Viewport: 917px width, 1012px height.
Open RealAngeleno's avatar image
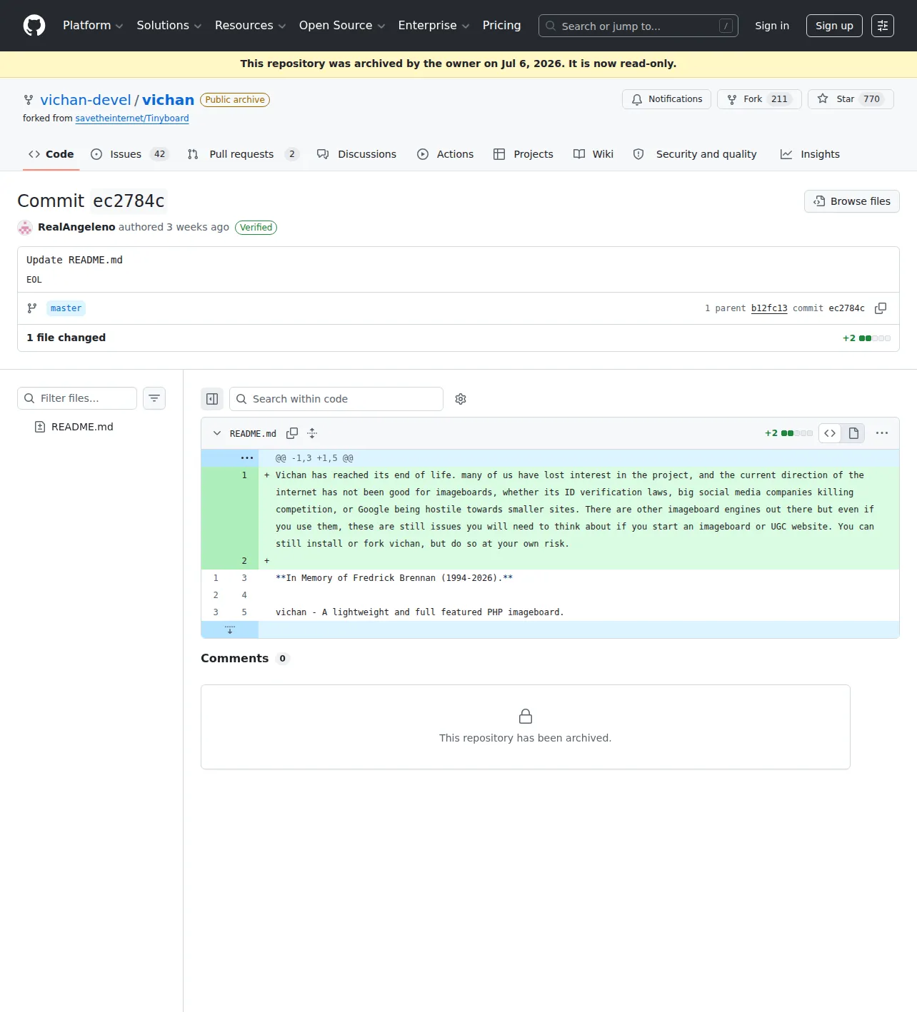coord(25,228)
